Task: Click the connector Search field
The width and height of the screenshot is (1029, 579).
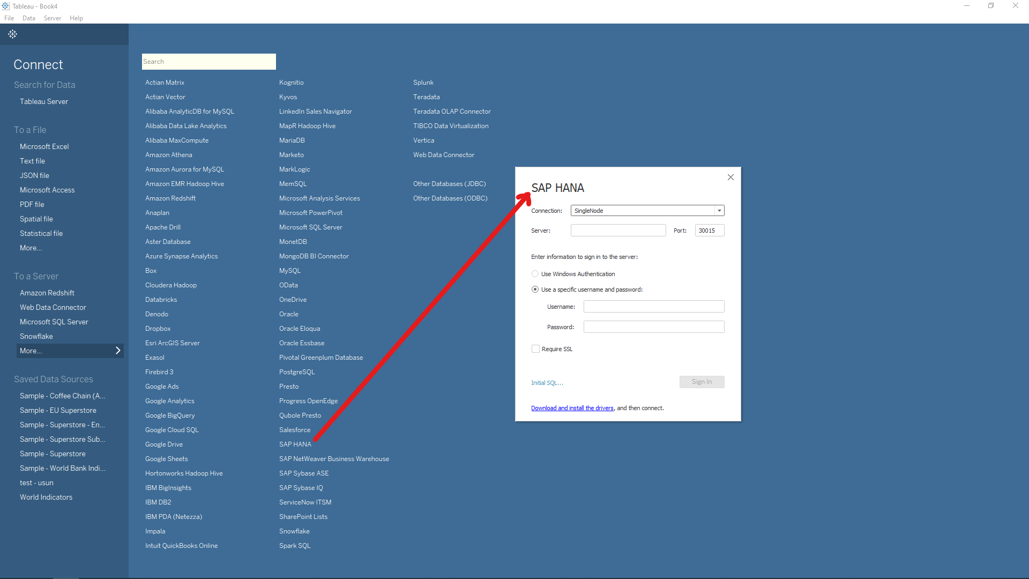Action: (x=208, y=62)
